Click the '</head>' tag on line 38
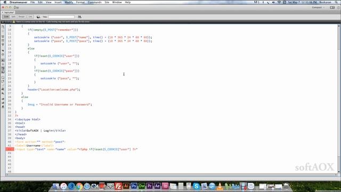This screenshot has width=341, height=192. (21, 134)
